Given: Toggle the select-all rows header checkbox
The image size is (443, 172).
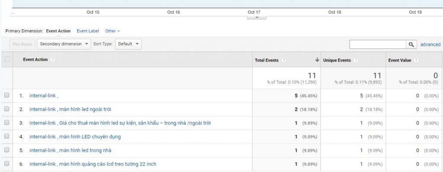Looking at the screenshot, I should (7, 59).
